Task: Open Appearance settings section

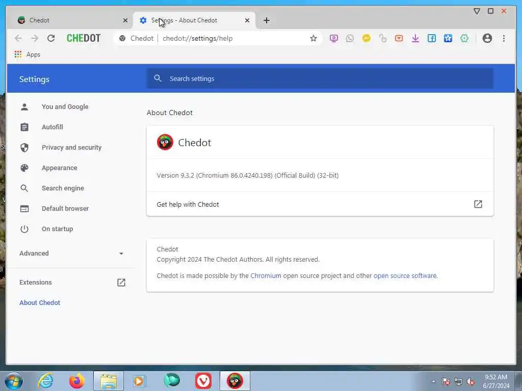Action: [59, 168]
